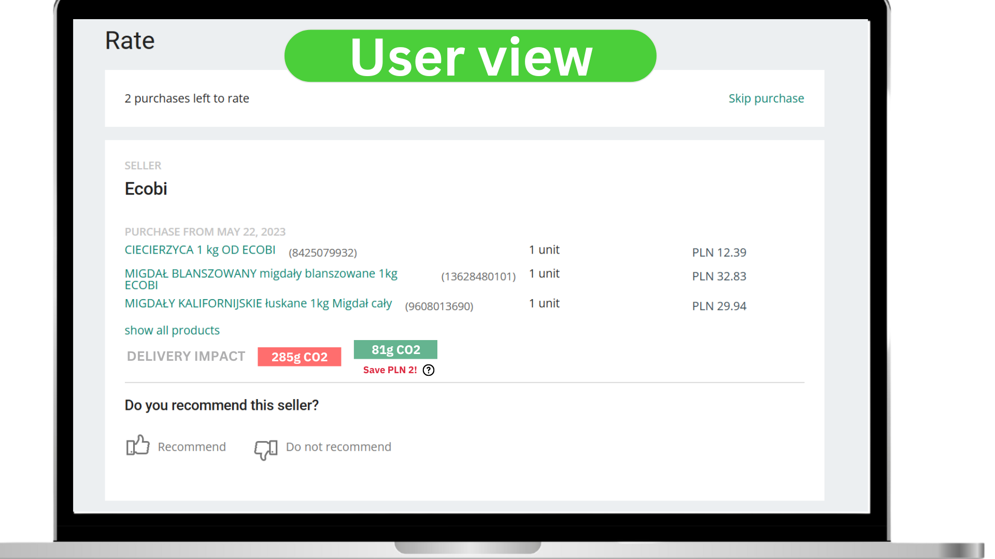Click the PURCHASE FROM MAY 22, 2023 label
Screen dimensions: 995x559
[x=205, y=232]
